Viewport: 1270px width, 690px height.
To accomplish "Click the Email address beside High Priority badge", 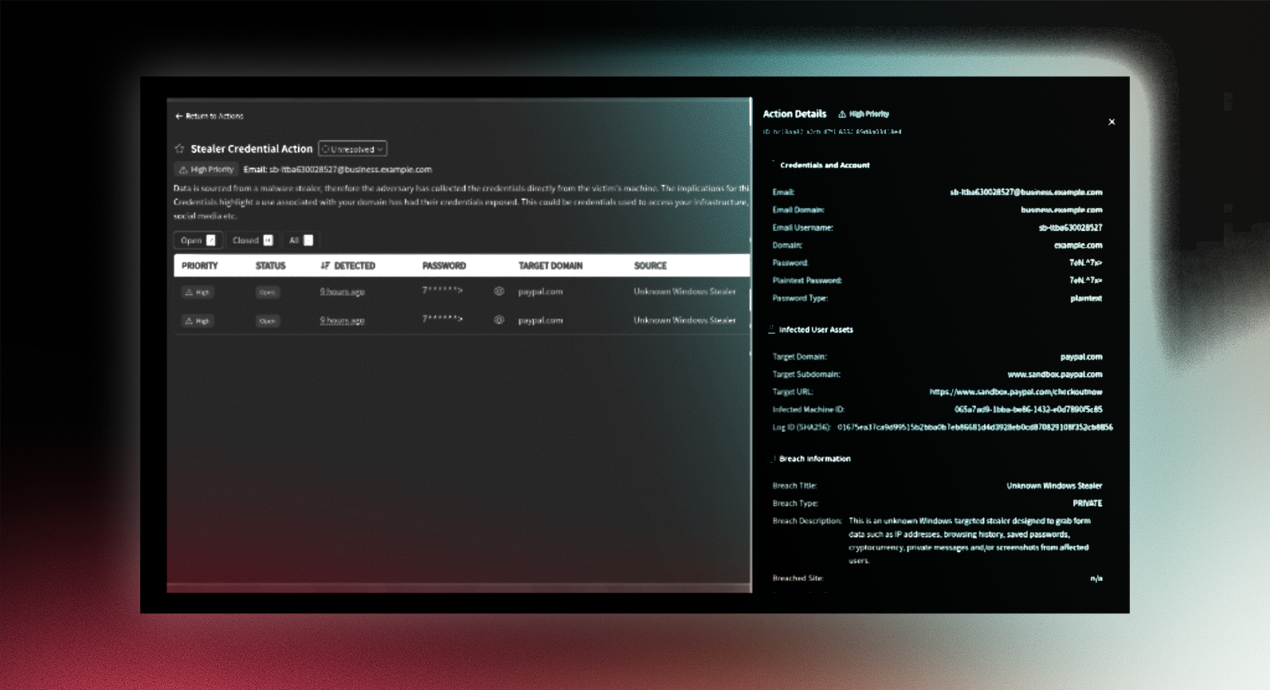I will click(x=338, y=170).
